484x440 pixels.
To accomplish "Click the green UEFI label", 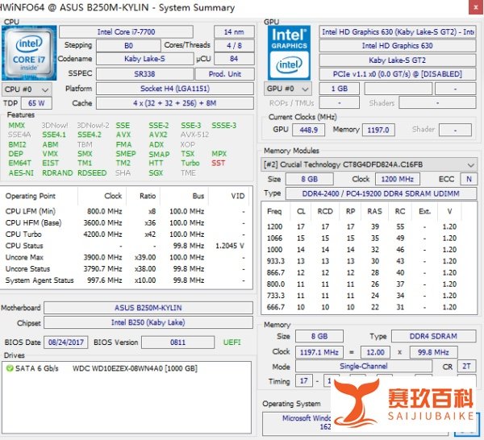I will [232, 342].
